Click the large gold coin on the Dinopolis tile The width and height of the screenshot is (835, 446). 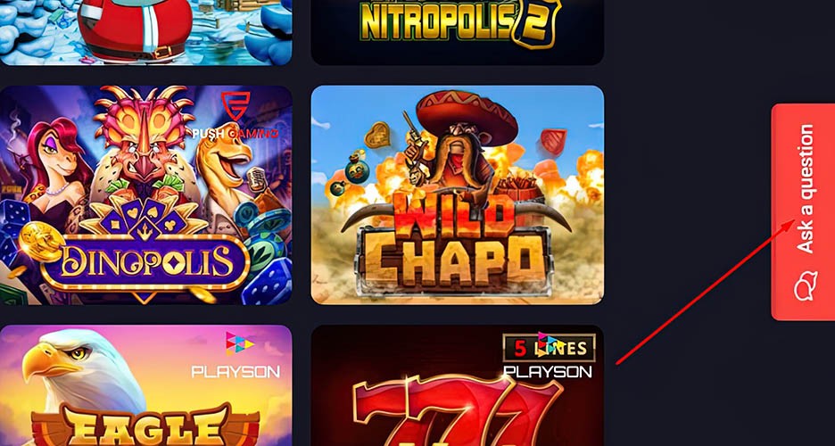tap(42, 243)
